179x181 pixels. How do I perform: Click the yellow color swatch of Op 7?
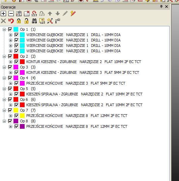pos(16,110)
